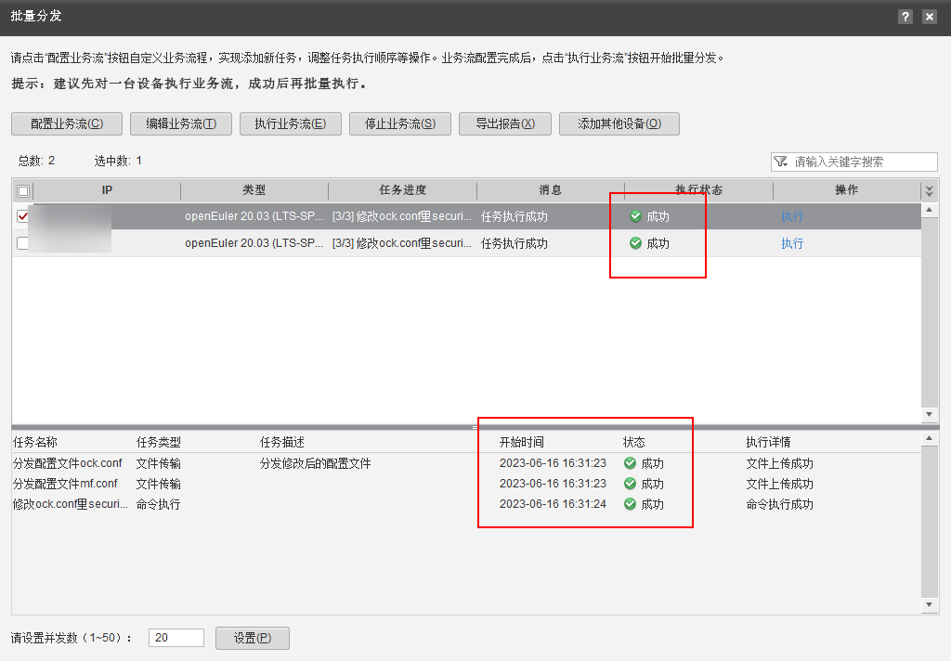The image size is (951, 661).
Task: Click success status icon in second device row
Action: point(635,243)
